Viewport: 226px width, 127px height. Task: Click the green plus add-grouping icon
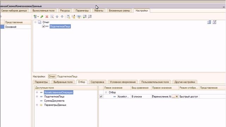(x=35, y=17)
